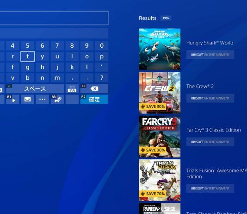Image resolution: width=247 pixels, height=214 pixels.
Task: Toggle full/half-width character key
Action: [x=72, y=88]
